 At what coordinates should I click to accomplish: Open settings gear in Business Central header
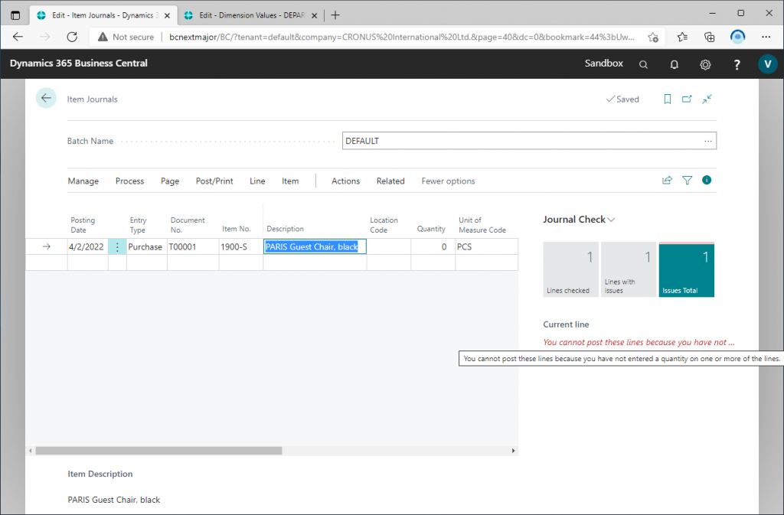pyautogui.click(x=705, y=64)
